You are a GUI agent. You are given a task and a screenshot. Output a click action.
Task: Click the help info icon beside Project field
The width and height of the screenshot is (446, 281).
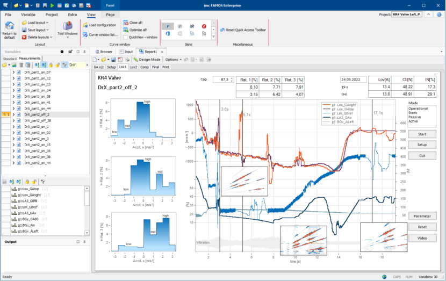[439, 15]
